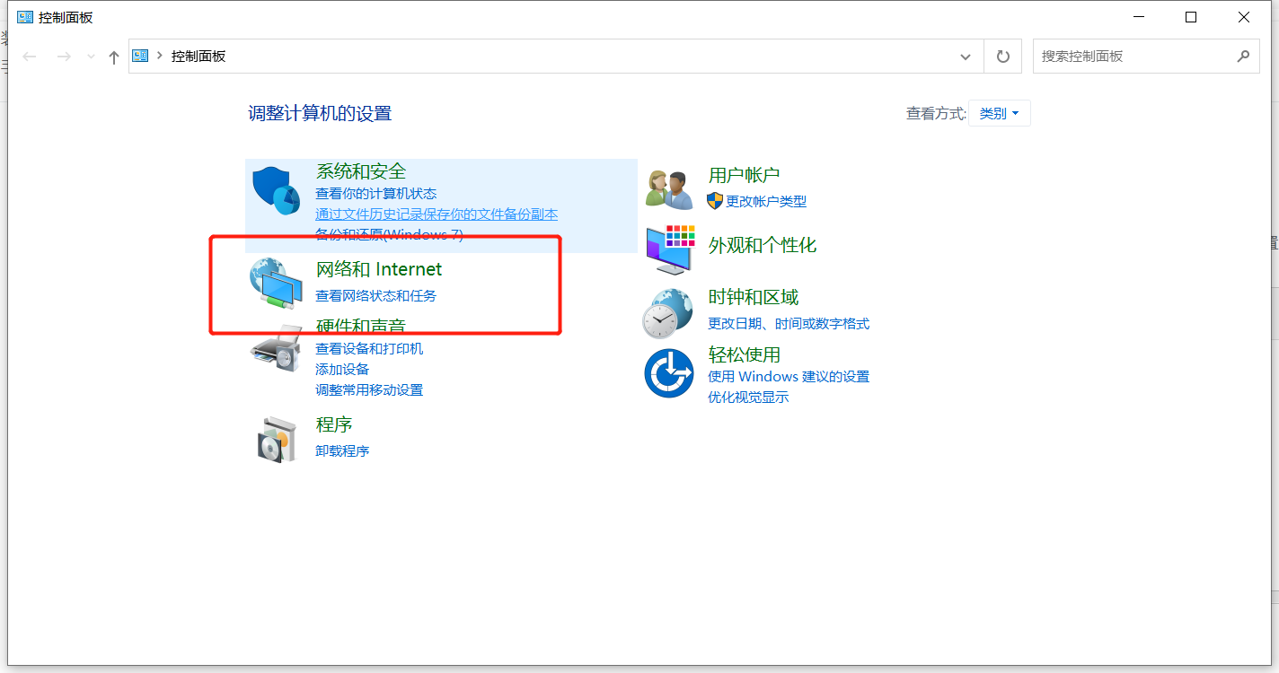Expand the address bar history dropdown
Viewport: 1279px width, 673px height.
[966, 57]
